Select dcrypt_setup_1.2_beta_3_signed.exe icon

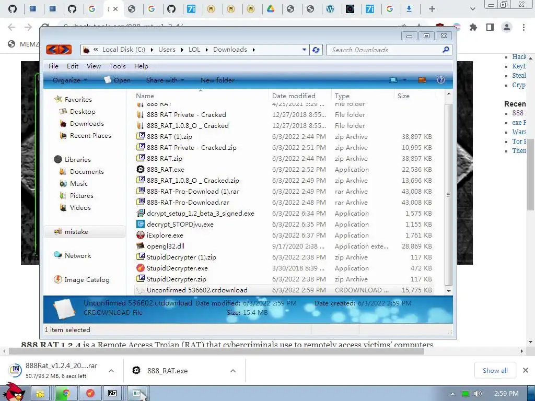(140, 213)
